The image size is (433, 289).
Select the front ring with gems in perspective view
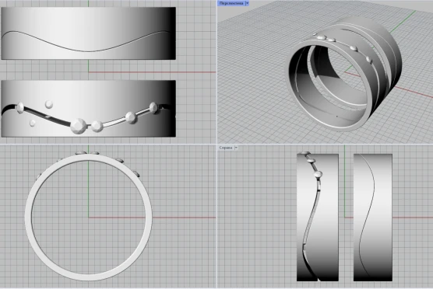pyautogui.click(x=329, y=82)
